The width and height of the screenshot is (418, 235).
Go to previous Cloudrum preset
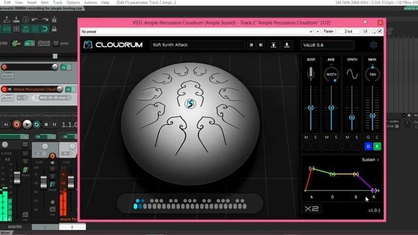point(251,45)
